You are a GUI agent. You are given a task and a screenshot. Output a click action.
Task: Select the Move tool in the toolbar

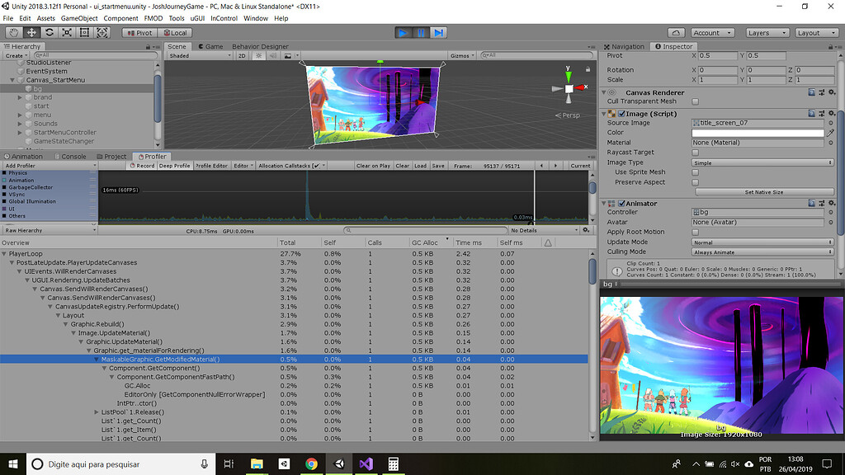tap(31, 32)
